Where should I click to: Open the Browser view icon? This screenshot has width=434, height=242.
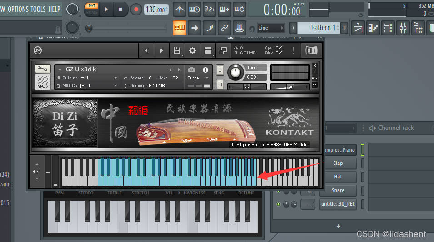click(x=418, y=28)
